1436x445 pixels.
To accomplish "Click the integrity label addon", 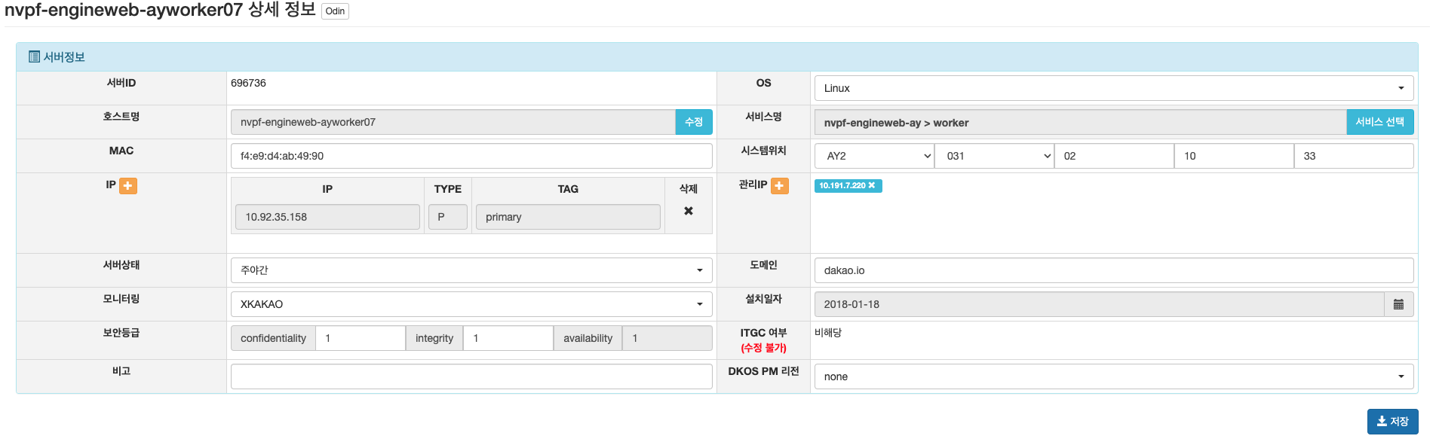I will (x=434, y=338).
